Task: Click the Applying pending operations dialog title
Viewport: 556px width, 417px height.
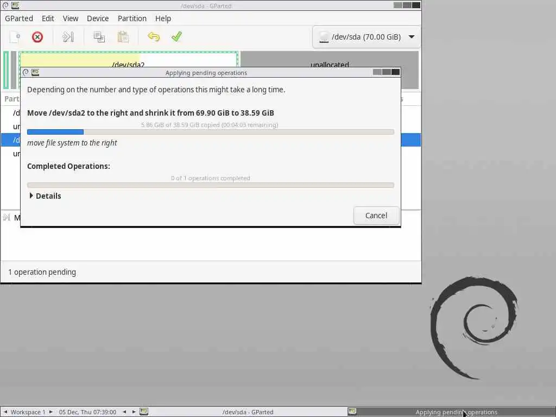Action: 206,73
